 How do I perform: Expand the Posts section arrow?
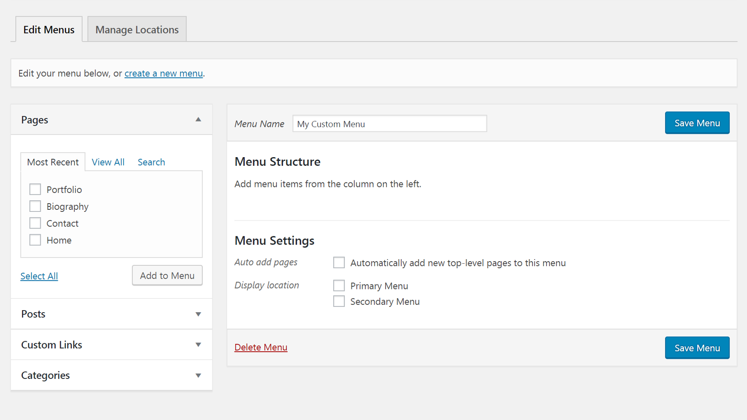click(198, 314)
